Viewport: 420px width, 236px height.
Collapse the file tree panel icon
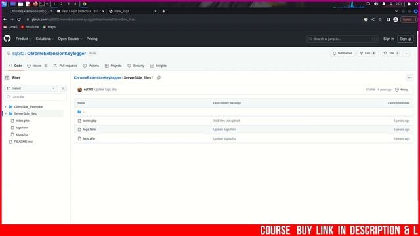coord(7,77)
